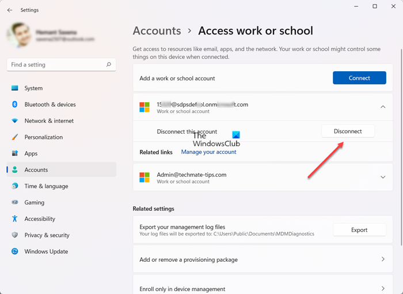
Task: Click the Network wifi icon
Action: pos(15,121)
